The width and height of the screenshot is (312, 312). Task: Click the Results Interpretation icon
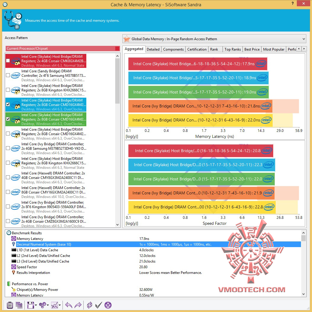[x=13, y=272]
